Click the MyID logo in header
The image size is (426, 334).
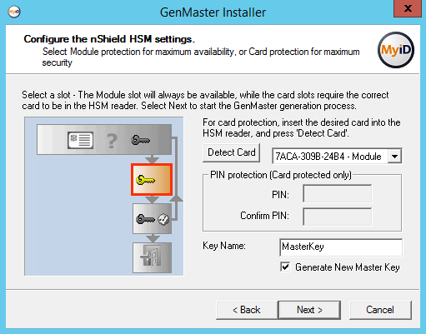(x=396, y=50)
